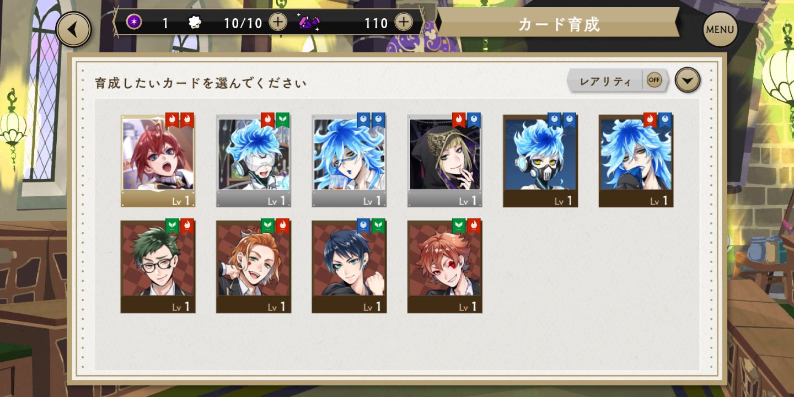Image resolution: width=794 pixels, height=397 pixels.
Task: Select the red-haired gold-framed card
Action: tap(158, 160)
